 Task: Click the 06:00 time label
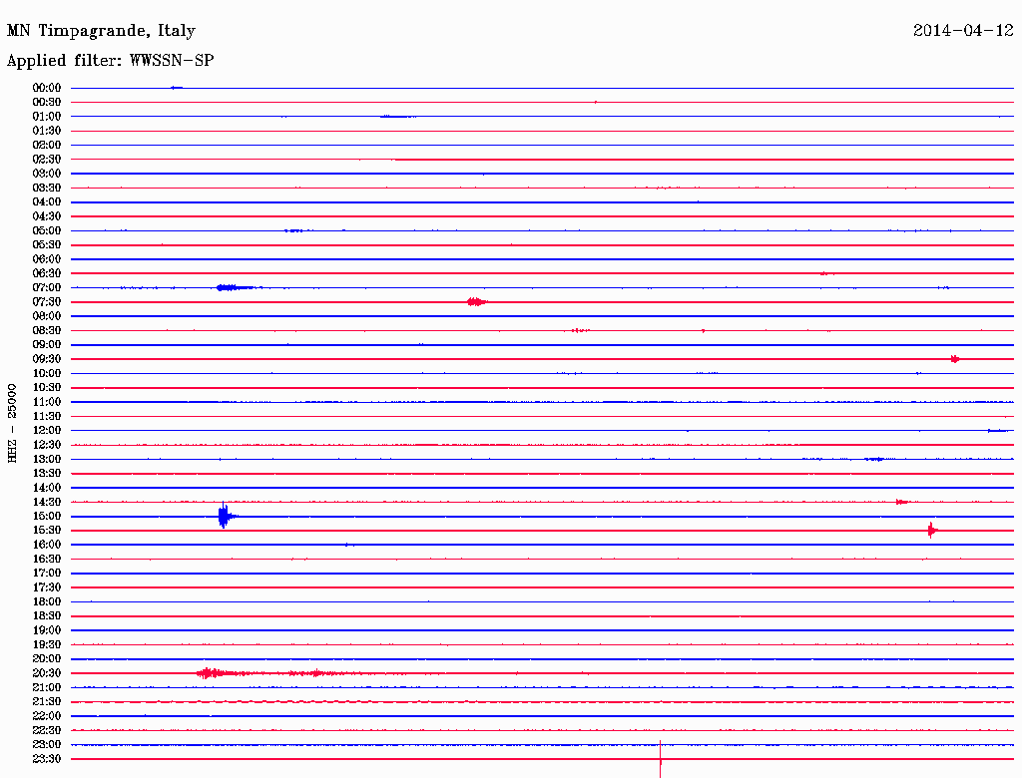click(x=47, y=259)
